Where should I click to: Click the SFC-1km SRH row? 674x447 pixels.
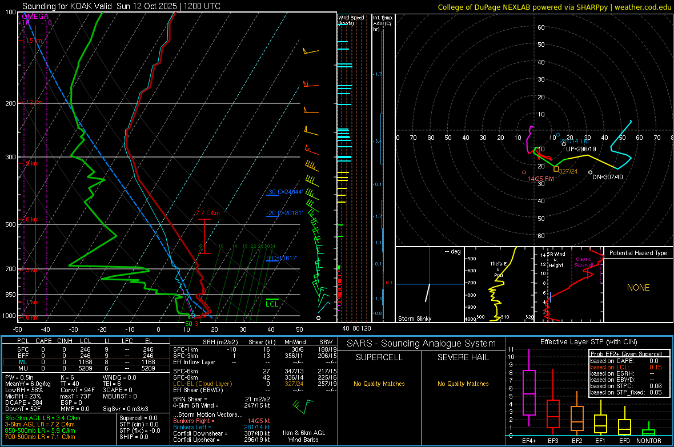(255, 349)
